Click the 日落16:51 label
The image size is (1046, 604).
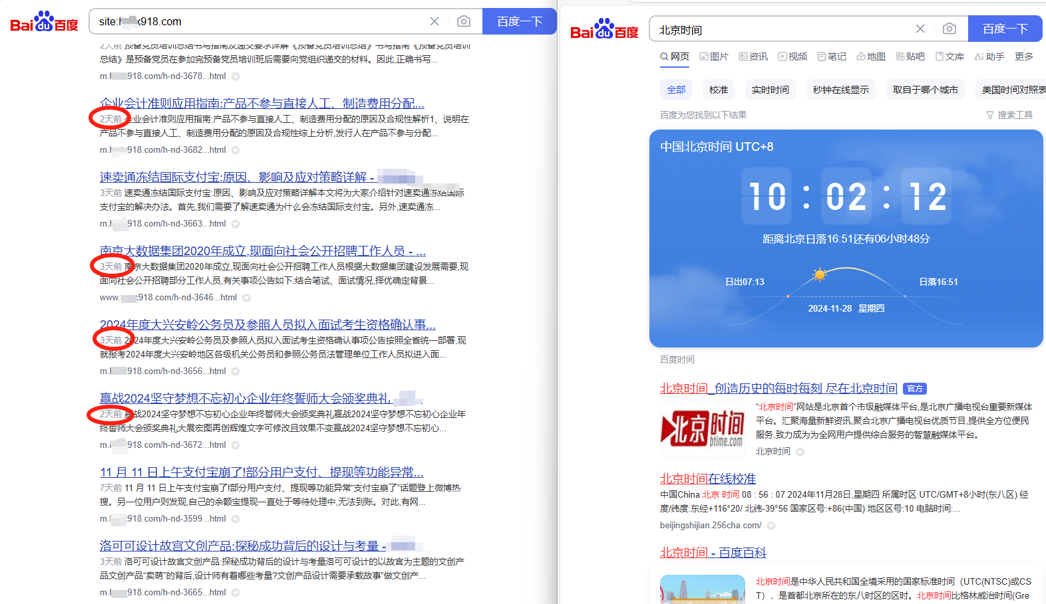[x=939, y=282]
